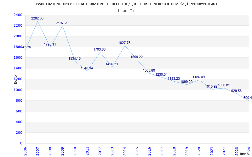Click the 2017 x-axis year label

pos(162,151)
